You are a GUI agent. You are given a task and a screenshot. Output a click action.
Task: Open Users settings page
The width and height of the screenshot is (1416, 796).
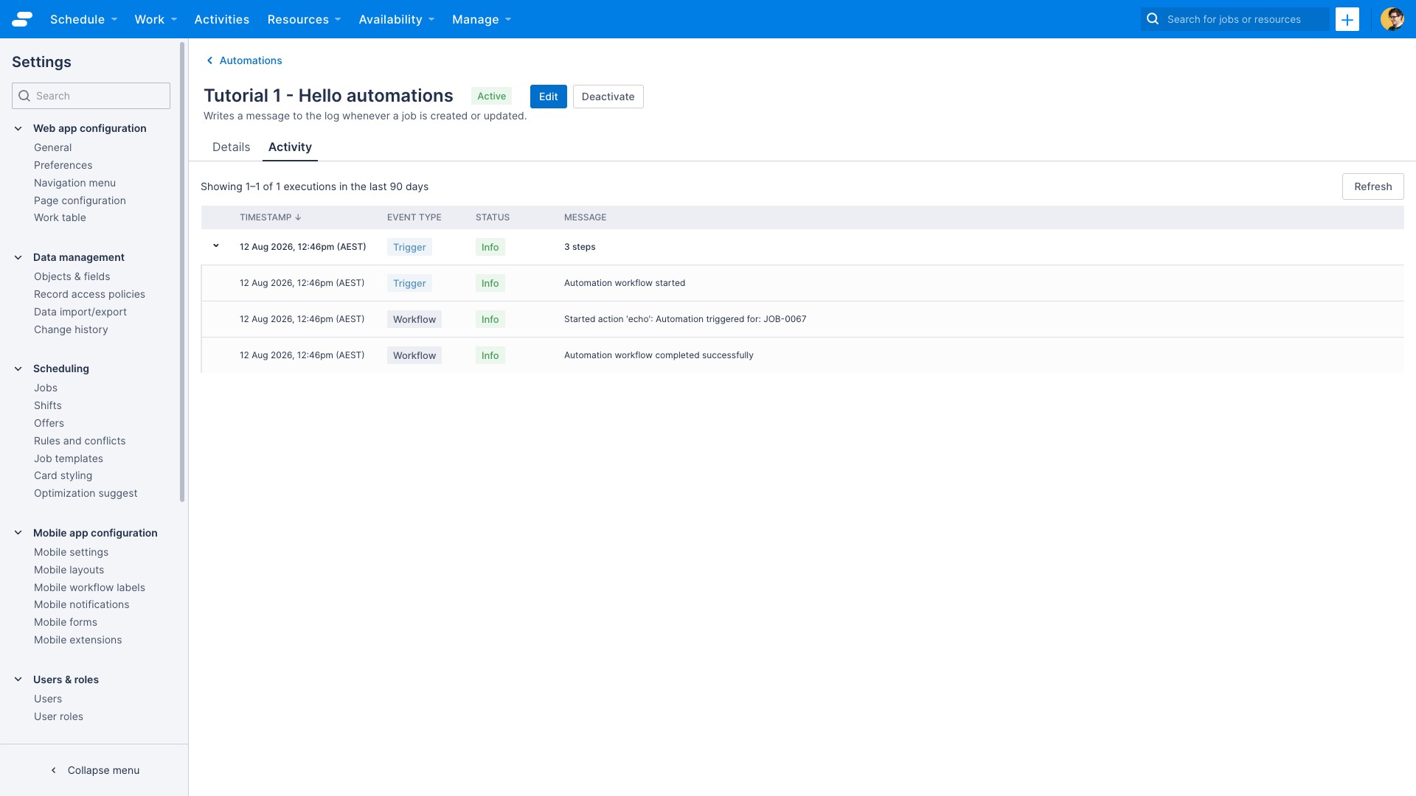click(48, 699)
